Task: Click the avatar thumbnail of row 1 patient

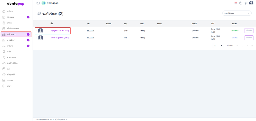Action: 41,30
